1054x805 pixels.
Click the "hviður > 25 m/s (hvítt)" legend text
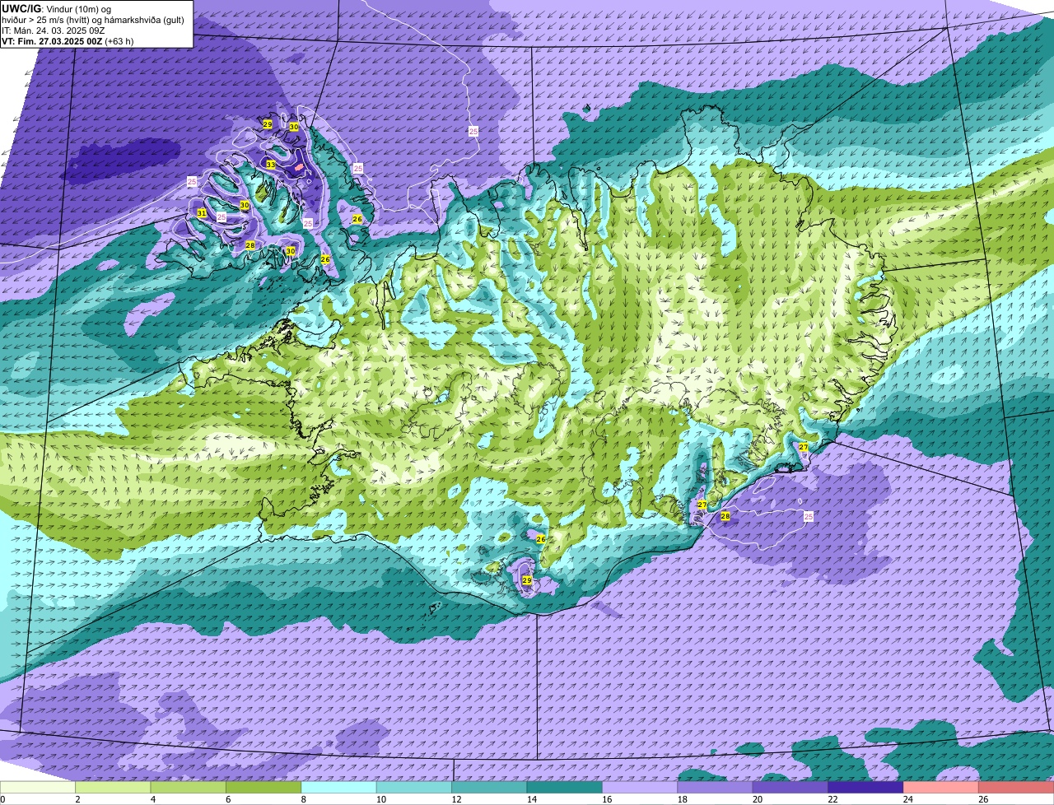point(49,20)
